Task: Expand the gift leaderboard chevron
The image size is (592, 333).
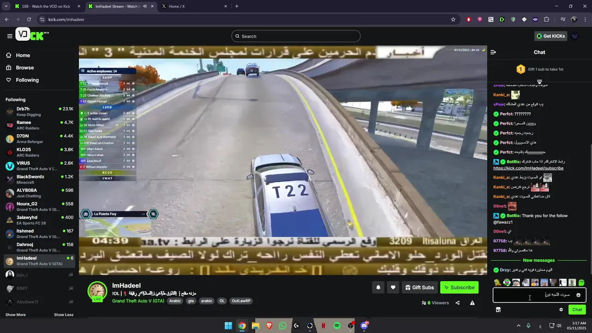Action: (539, 81)
